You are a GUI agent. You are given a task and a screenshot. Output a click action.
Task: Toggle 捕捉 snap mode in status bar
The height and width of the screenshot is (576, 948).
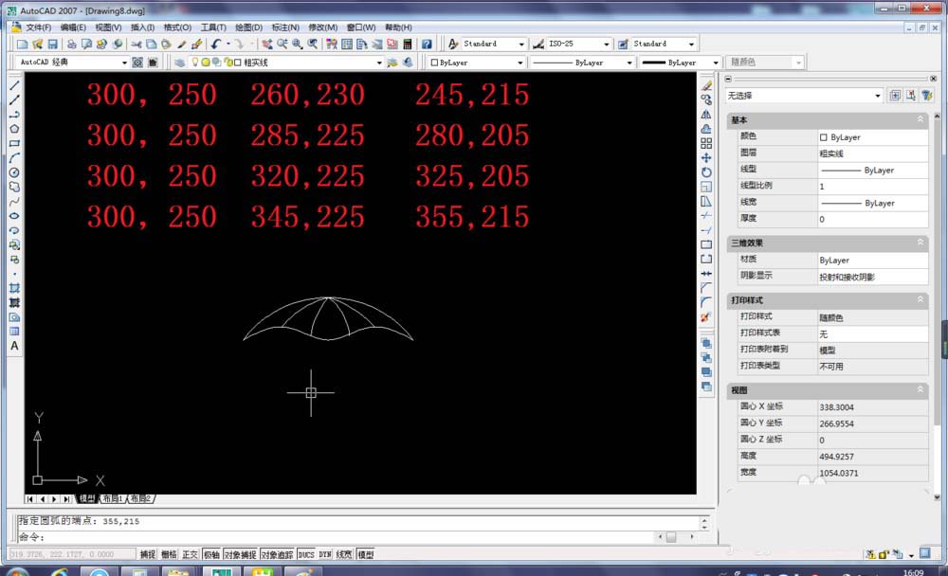148,554
